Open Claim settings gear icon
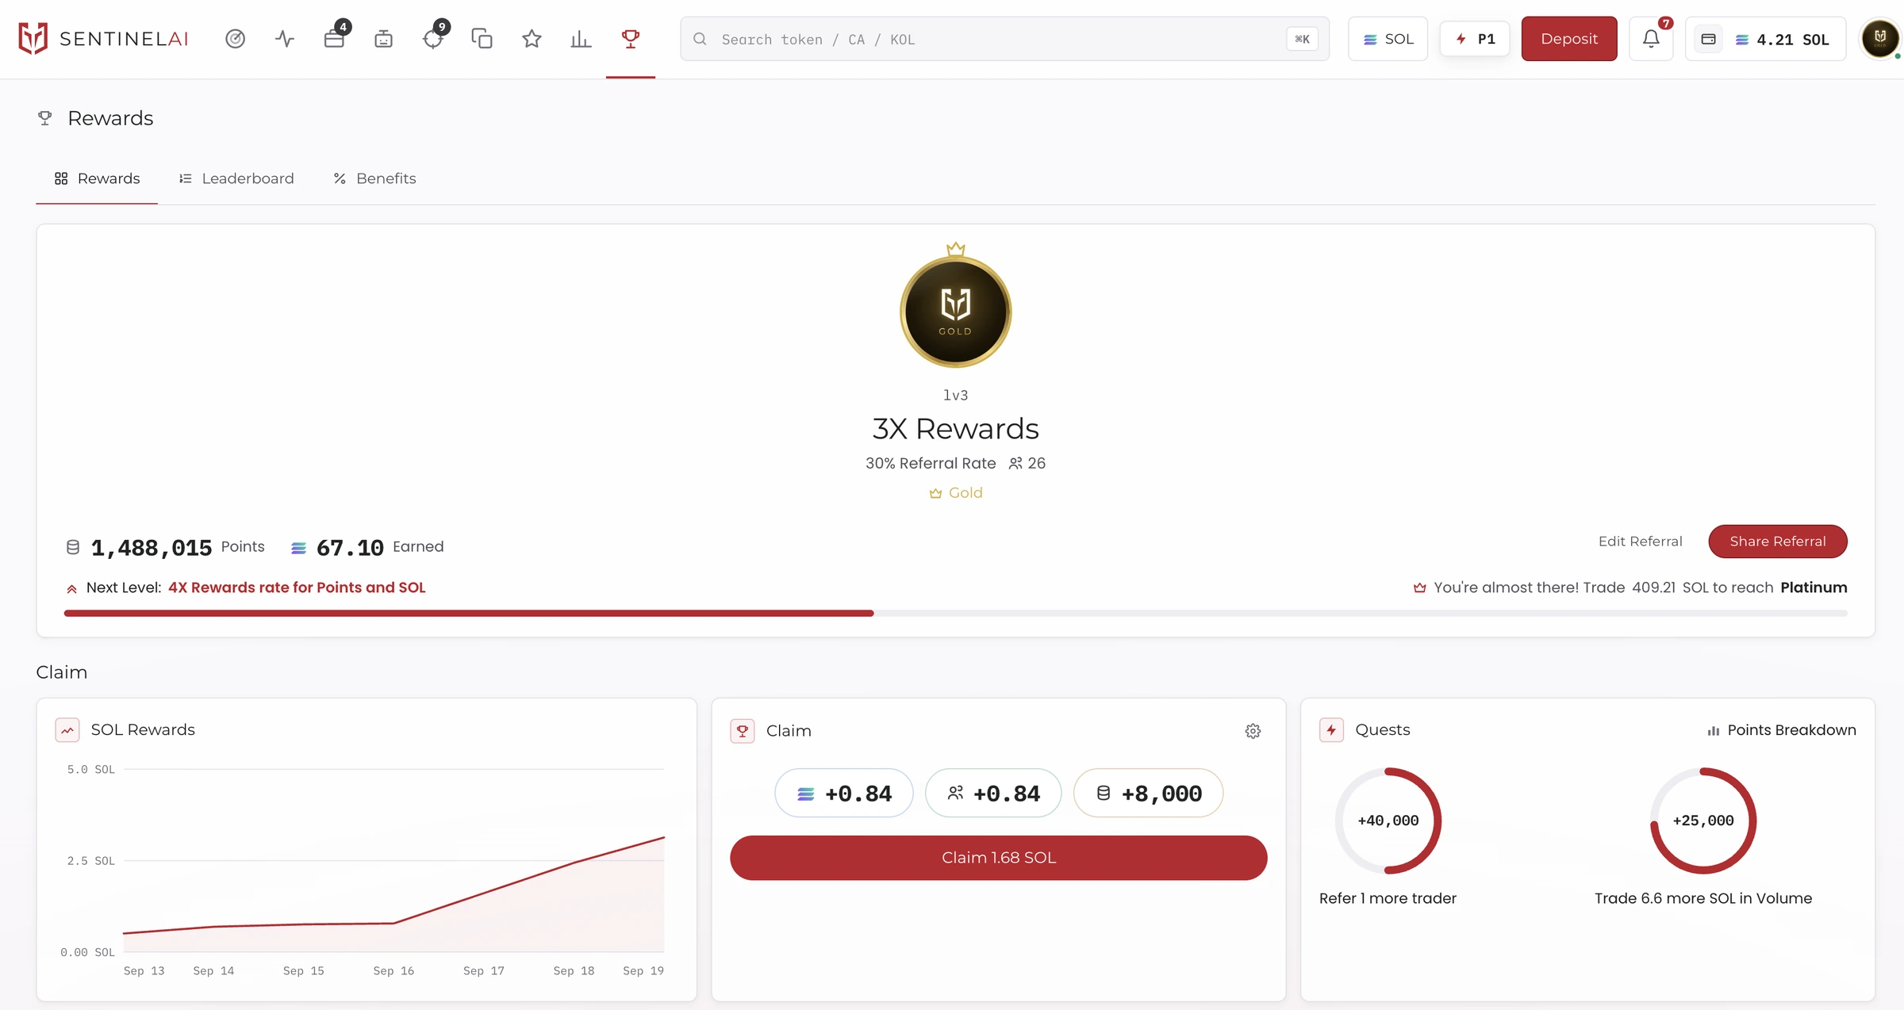The height and width of the screenshot is (1010, 1904). point(1253,731)
